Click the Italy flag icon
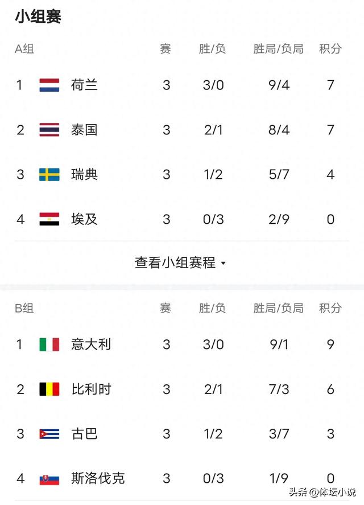364x505 pixels. click(49, 344)
